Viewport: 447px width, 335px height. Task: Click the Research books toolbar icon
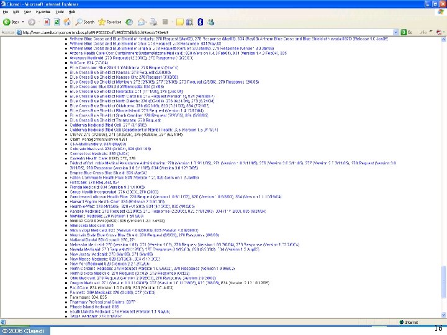pos(189,22)
